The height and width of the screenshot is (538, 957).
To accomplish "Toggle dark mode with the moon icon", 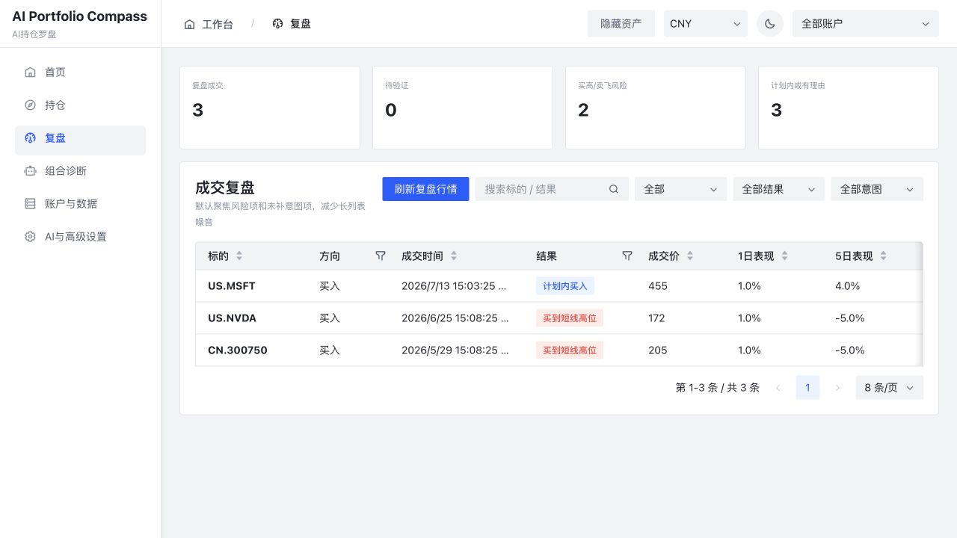I will coord(770,24).
